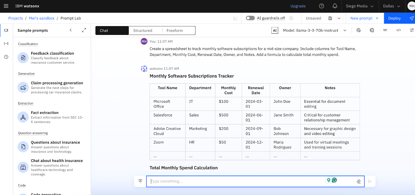Open the notifications bell
The width and height of the screenshot is (415, 195).
coord(335,6)
